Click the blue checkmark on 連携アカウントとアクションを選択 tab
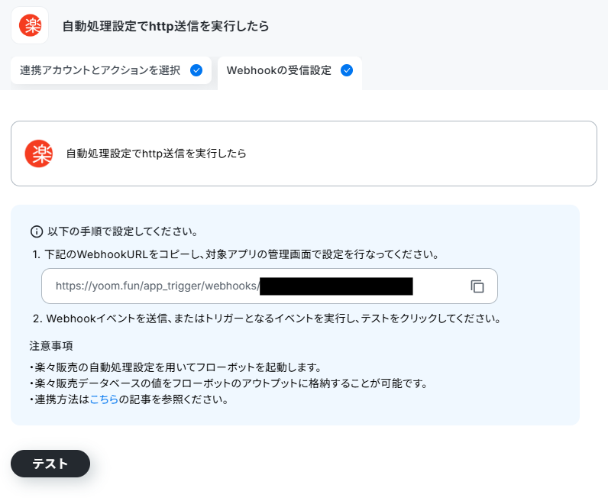Screen dimensions: 608x498 click(196, 70)
